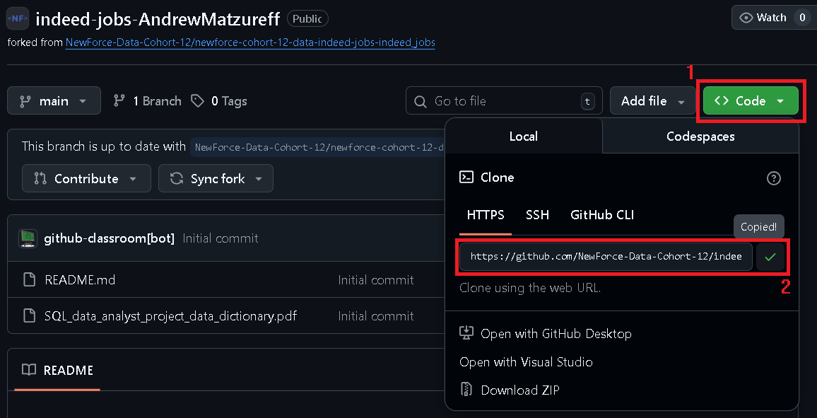Click the sync arrows icon on Sync fork
The image size is (817, 418).
coord(177,178)
